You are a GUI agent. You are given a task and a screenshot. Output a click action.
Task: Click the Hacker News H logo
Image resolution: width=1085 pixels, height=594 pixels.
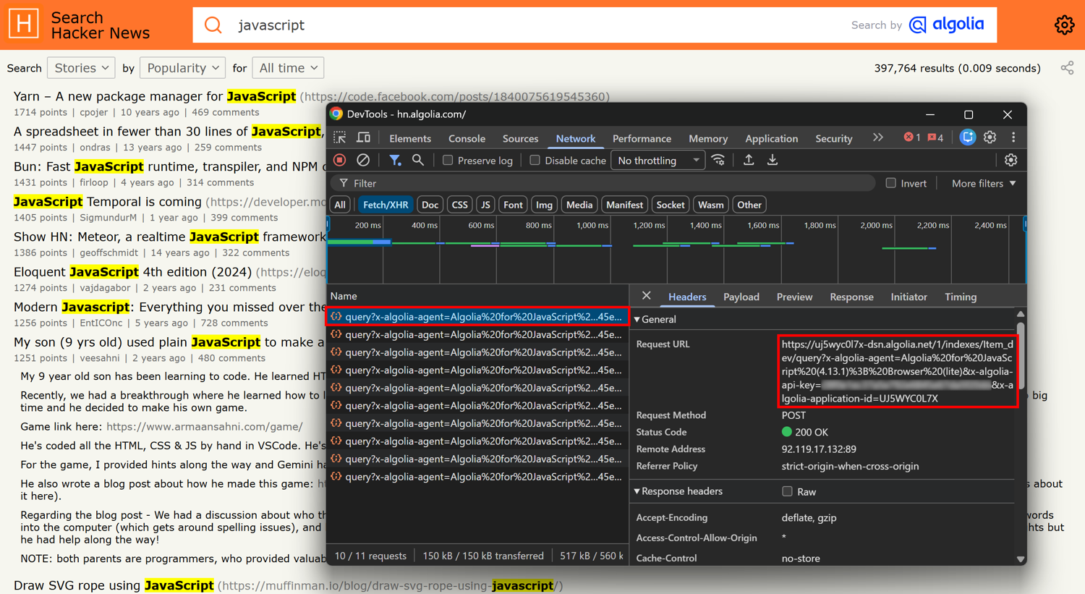point(23,24)
